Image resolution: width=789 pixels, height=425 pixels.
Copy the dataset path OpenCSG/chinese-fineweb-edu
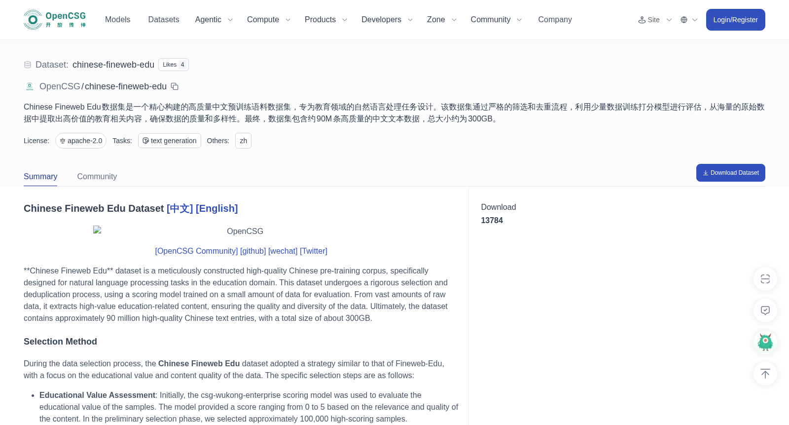click(x=175, y=86)
